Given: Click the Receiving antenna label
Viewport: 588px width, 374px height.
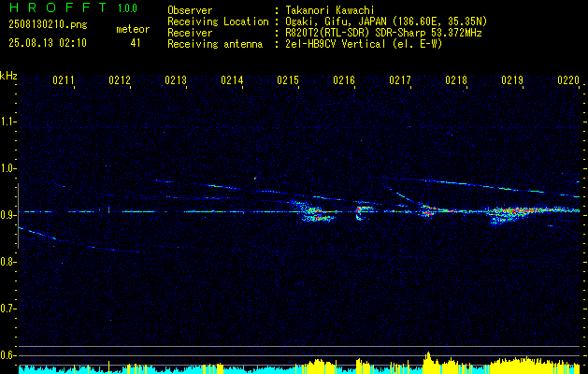Looking at the screenshot, I should coord(215,44).
